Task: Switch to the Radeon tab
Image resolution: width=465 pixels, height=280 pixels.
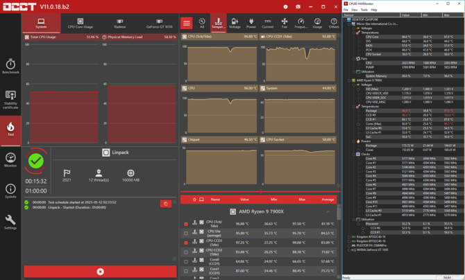Action: point(120,23)
